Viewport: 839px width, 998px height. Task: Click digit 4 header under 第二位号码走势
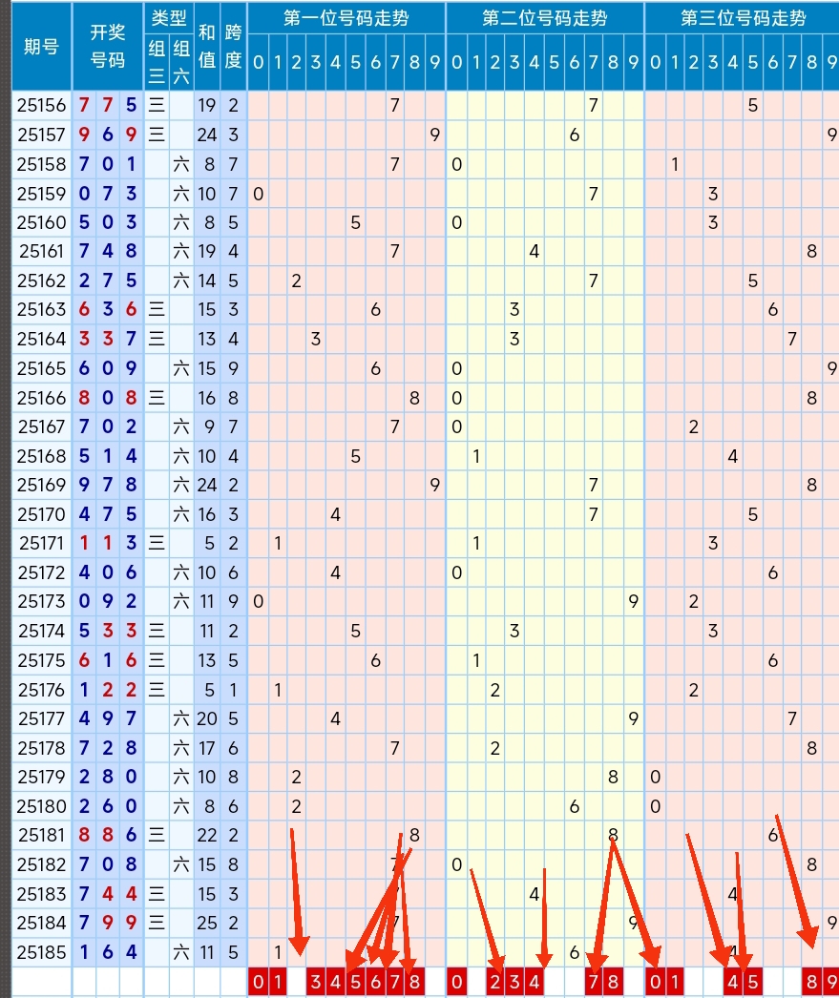pyautogui.click(x=535, y=62)
